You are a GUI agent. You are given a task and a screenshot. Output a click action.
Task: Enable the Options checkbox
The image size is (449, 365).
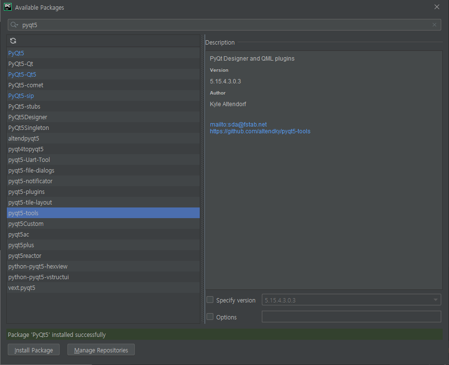pos(210,317)
